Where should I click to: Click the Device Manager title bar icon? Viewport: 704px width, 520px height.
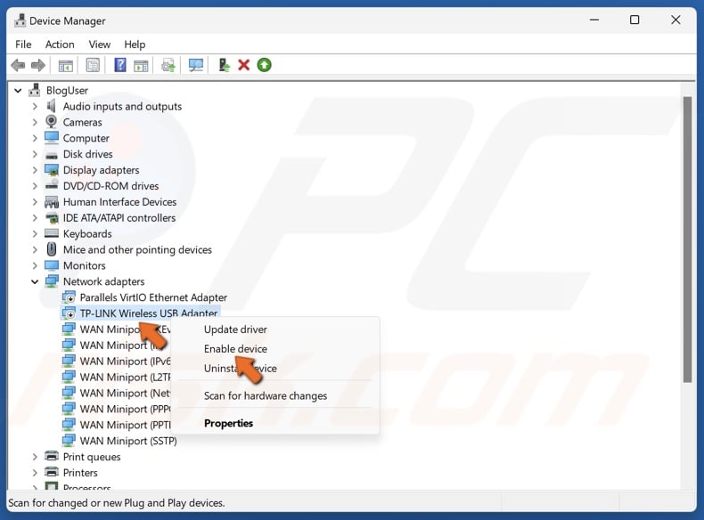click(20, 20)
